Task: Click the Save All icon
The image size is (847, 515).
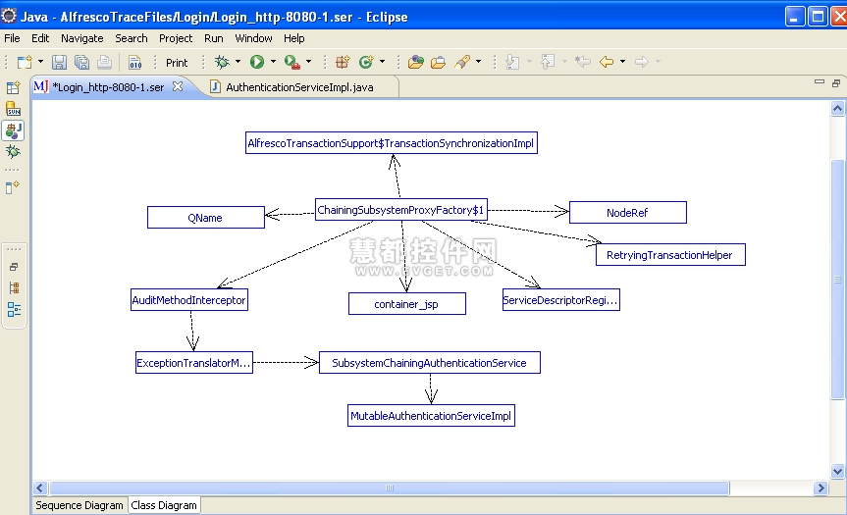Action: [x=82, y=62]
